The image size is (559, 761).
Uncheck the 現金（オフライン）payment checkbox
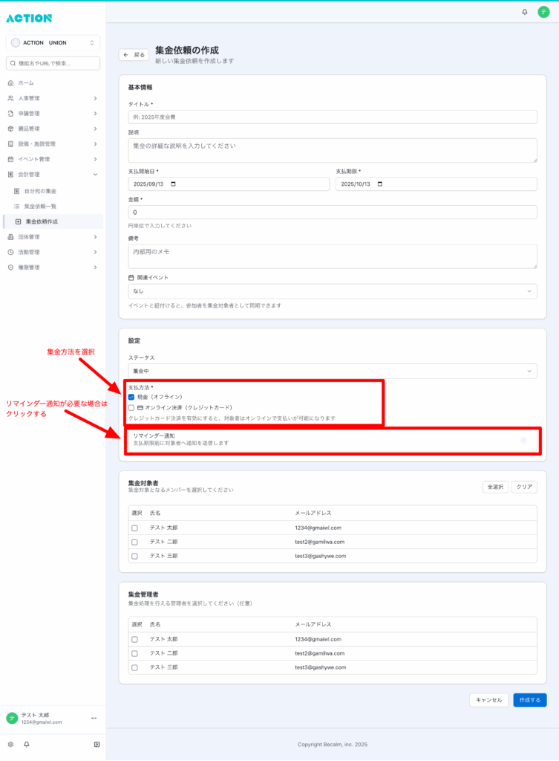click(x=131, y=397)
